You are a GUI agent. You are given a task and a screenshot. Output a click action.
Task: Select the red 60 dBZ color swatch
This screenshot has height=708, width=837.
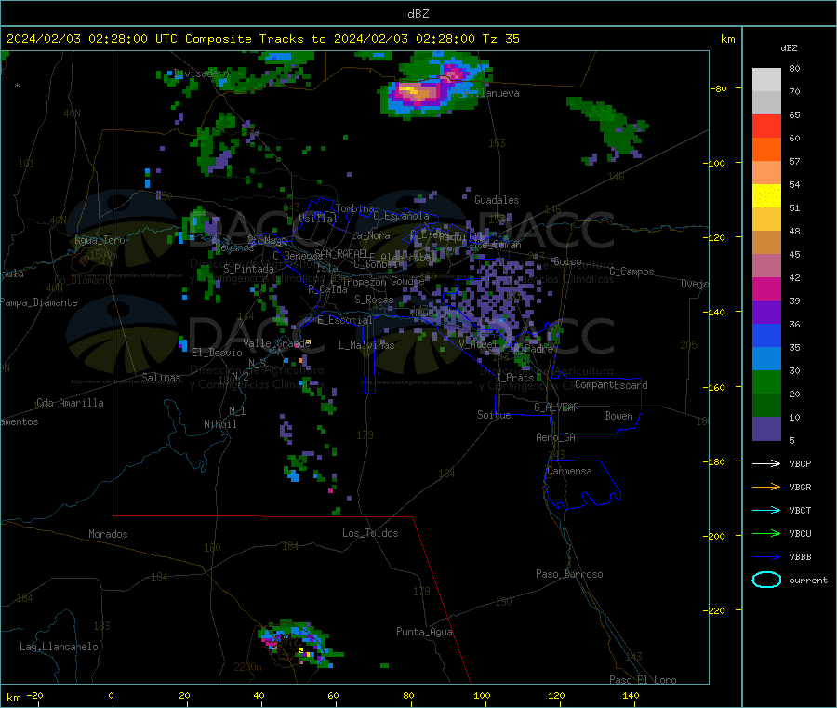pos(766,127)
